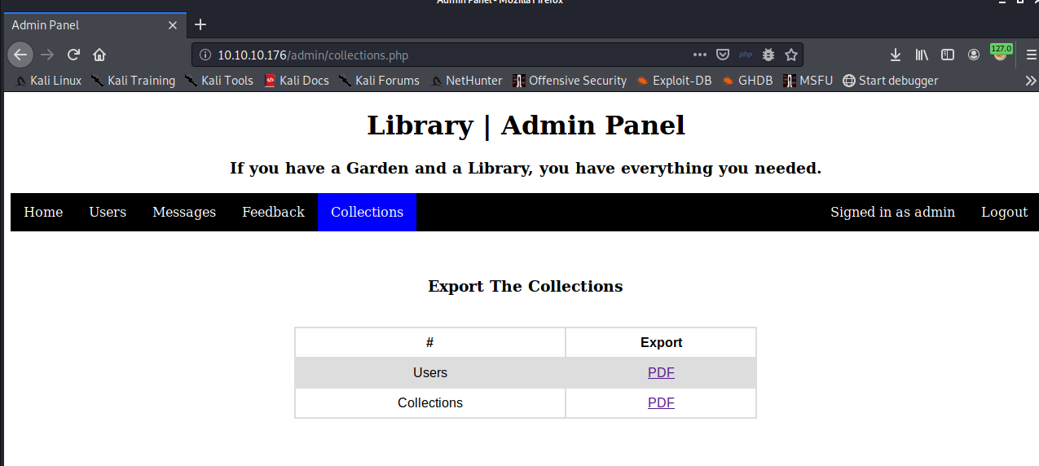Image resolution: width=1039 pixels, height=466 pixels.
Task: Click the bug debugger icon in address bar
Action: click(768, 55)
